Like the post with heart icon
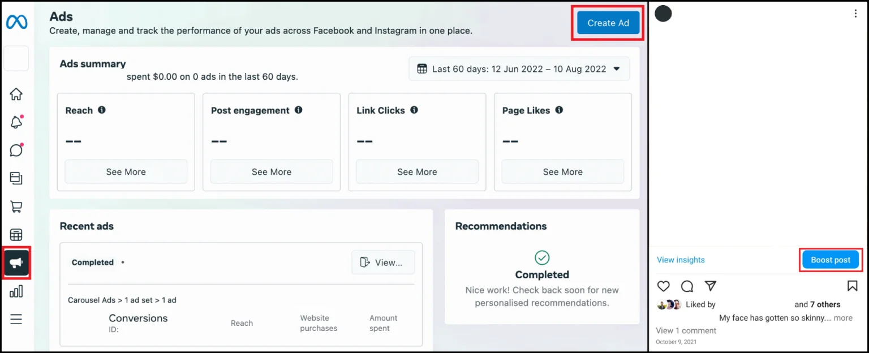Screen dimensions: 869x353 click(663, 286)
